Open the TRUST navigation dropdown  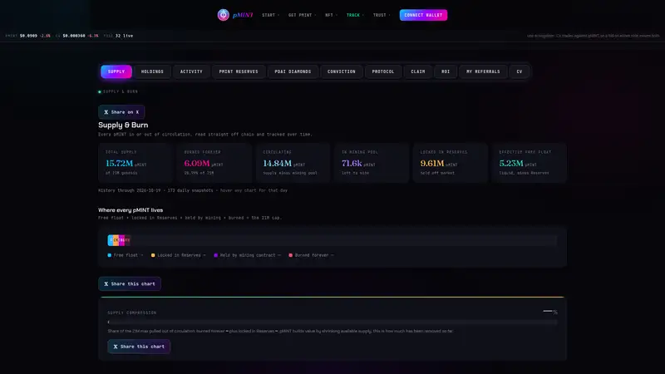382,15
